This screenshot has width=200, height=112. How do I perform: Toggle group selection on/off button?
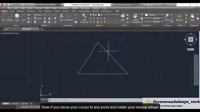[x=172, y=22]
